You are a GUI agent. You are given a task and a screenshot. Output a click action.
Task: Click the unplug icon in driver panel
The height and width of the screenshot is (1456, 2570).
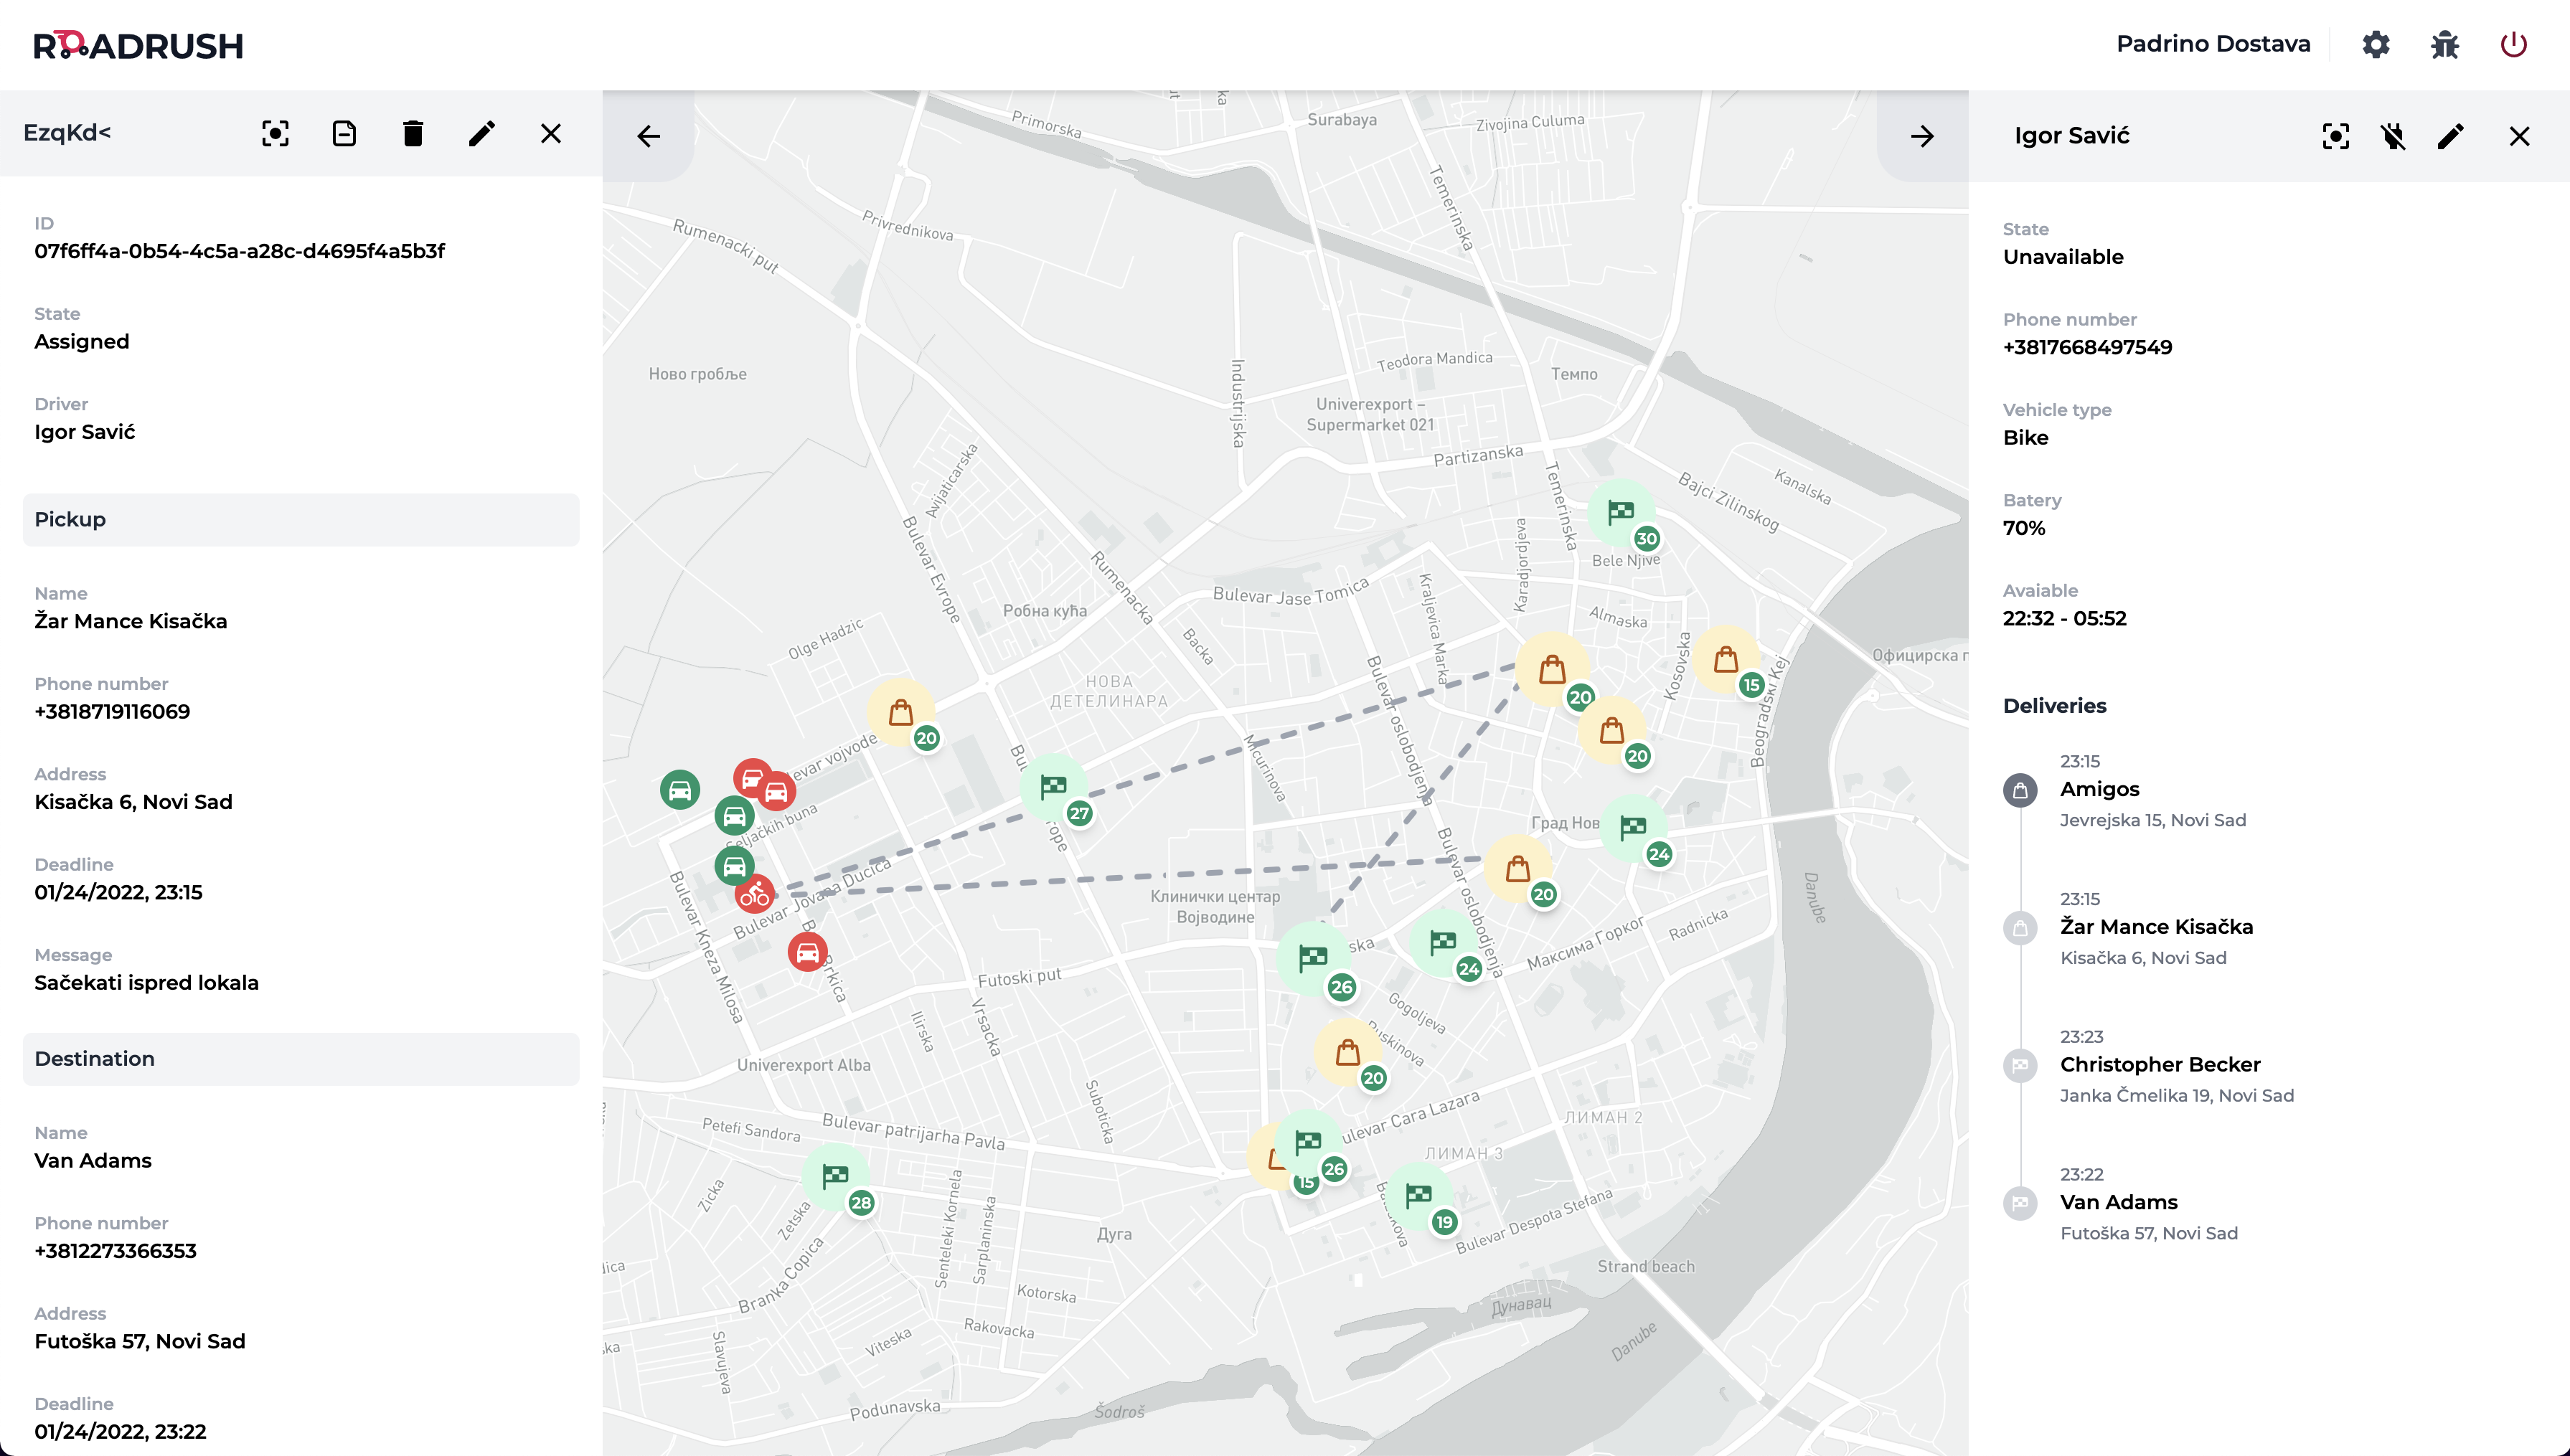[x=2393, y=137]
